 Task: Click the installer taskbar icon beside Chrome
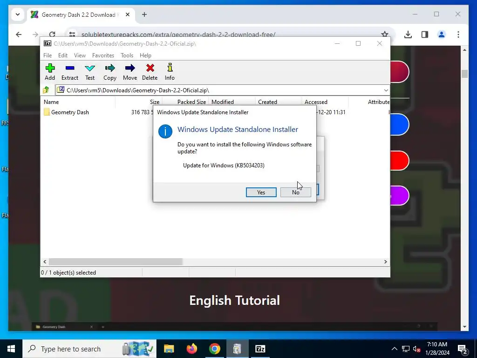(x=237, y=349)
